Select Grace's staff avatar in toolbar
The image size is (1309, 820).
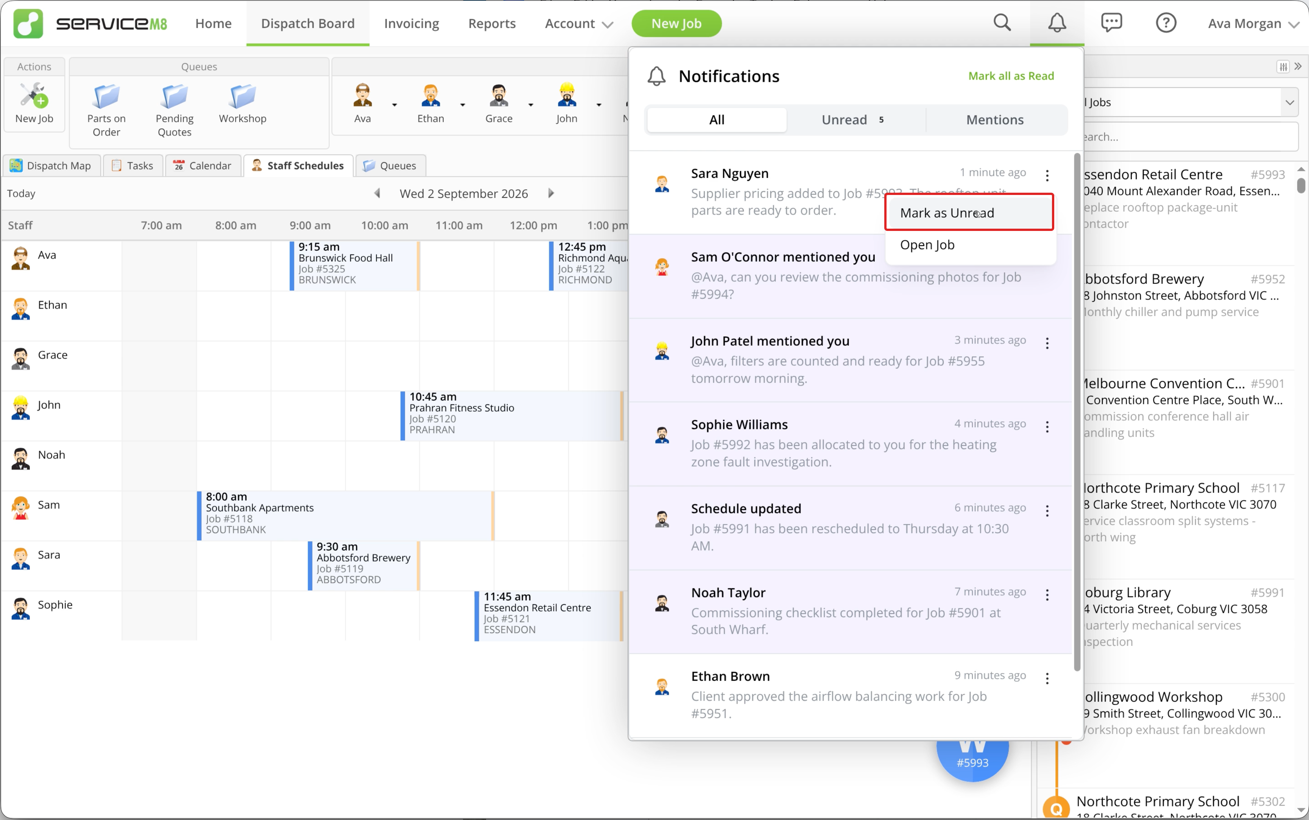coord(498,95)
